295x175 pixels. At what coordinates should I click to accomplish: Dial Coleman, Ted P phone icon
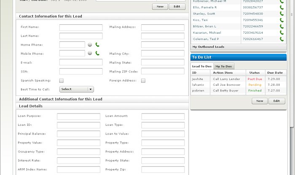coord(282,39)
